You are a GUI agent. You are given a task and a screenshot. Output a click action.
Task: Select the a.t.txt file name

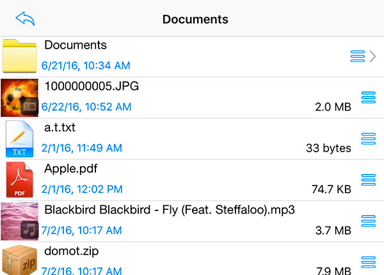60,127
